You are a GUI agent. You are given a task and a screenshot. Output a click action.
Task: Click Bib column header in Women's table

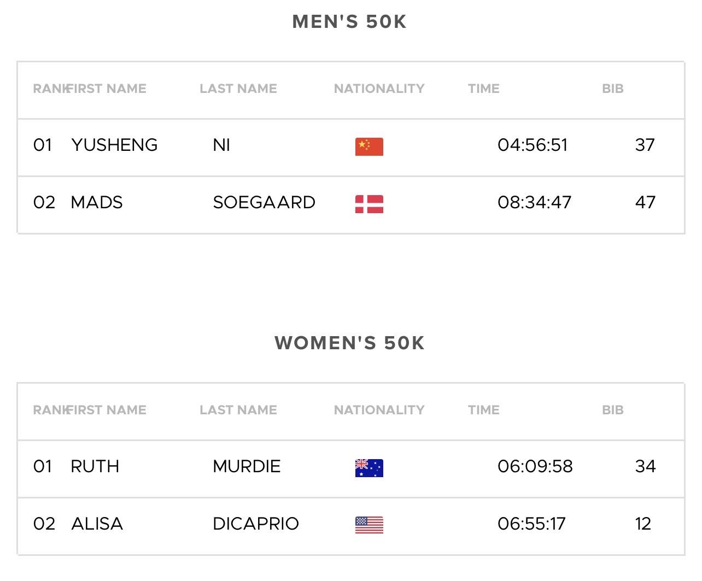point(612,410)
